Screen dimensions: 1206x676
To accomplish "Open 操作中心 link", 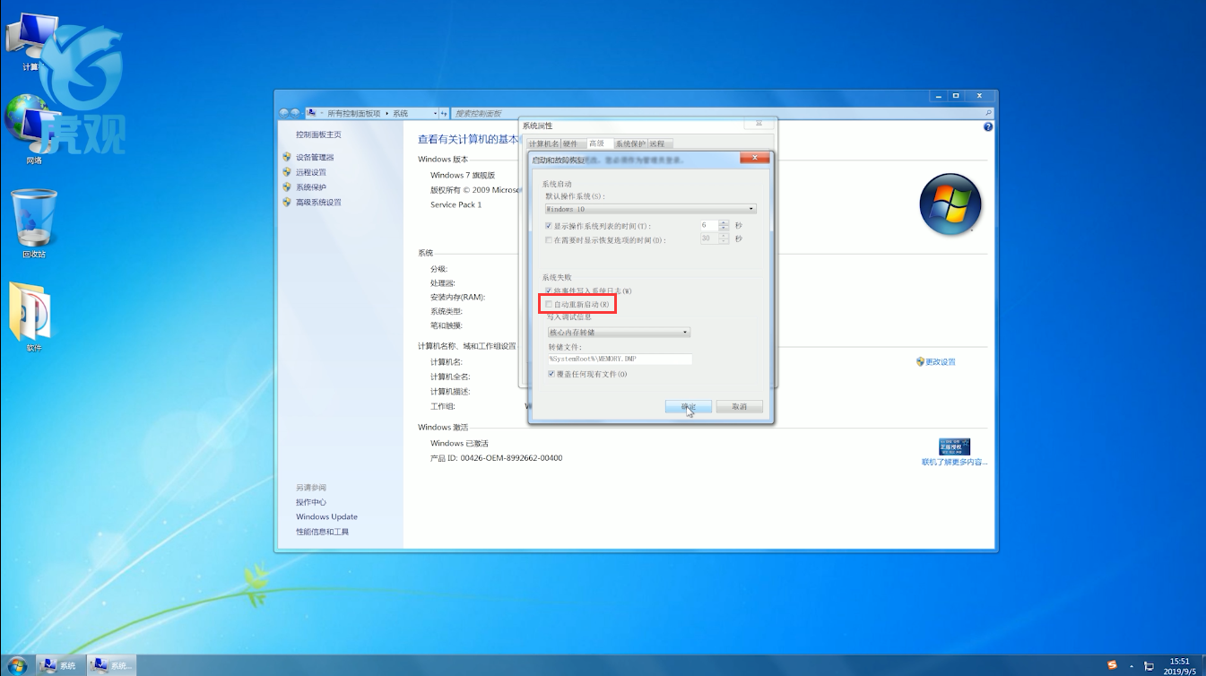I will point(311,502).
